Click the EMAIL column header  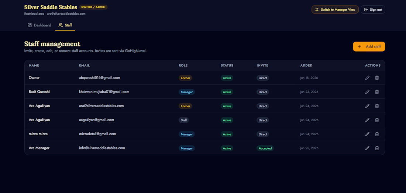tap(85, 65)
